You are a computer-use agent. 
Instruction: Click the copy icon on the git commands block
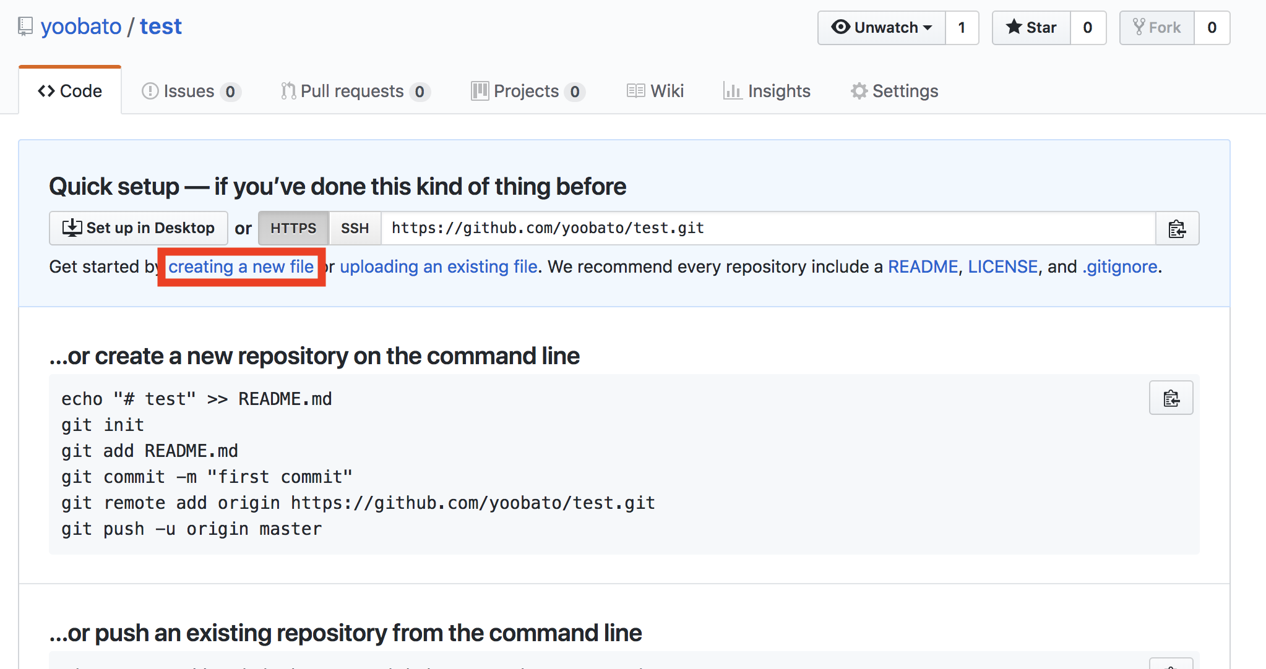point(1171,398)
